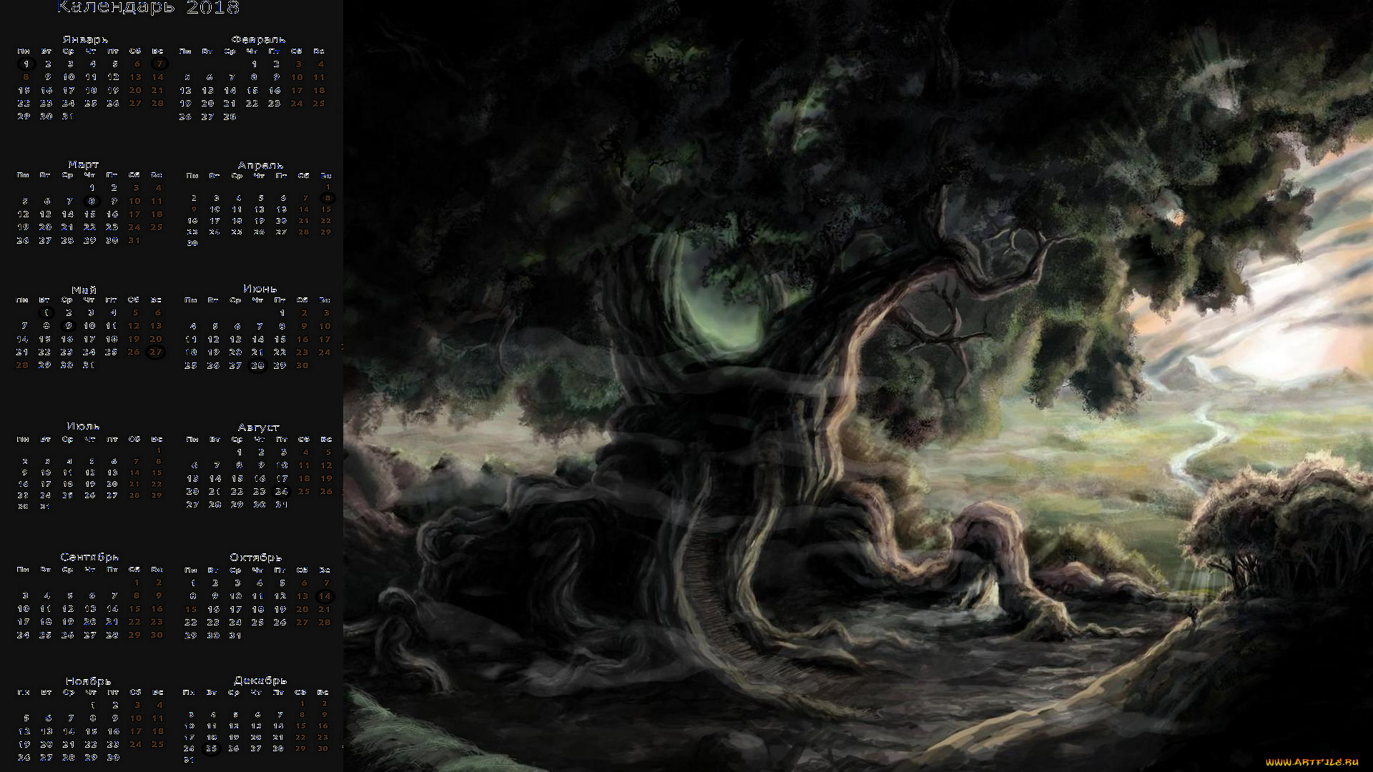The image size is (1373, 772).
Task: Select circled date 14 in Октябрь
Action: point(325,596)
